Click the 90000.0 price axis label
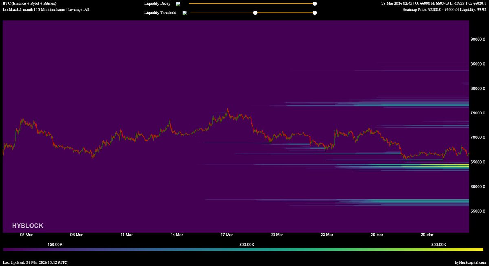 478,40
